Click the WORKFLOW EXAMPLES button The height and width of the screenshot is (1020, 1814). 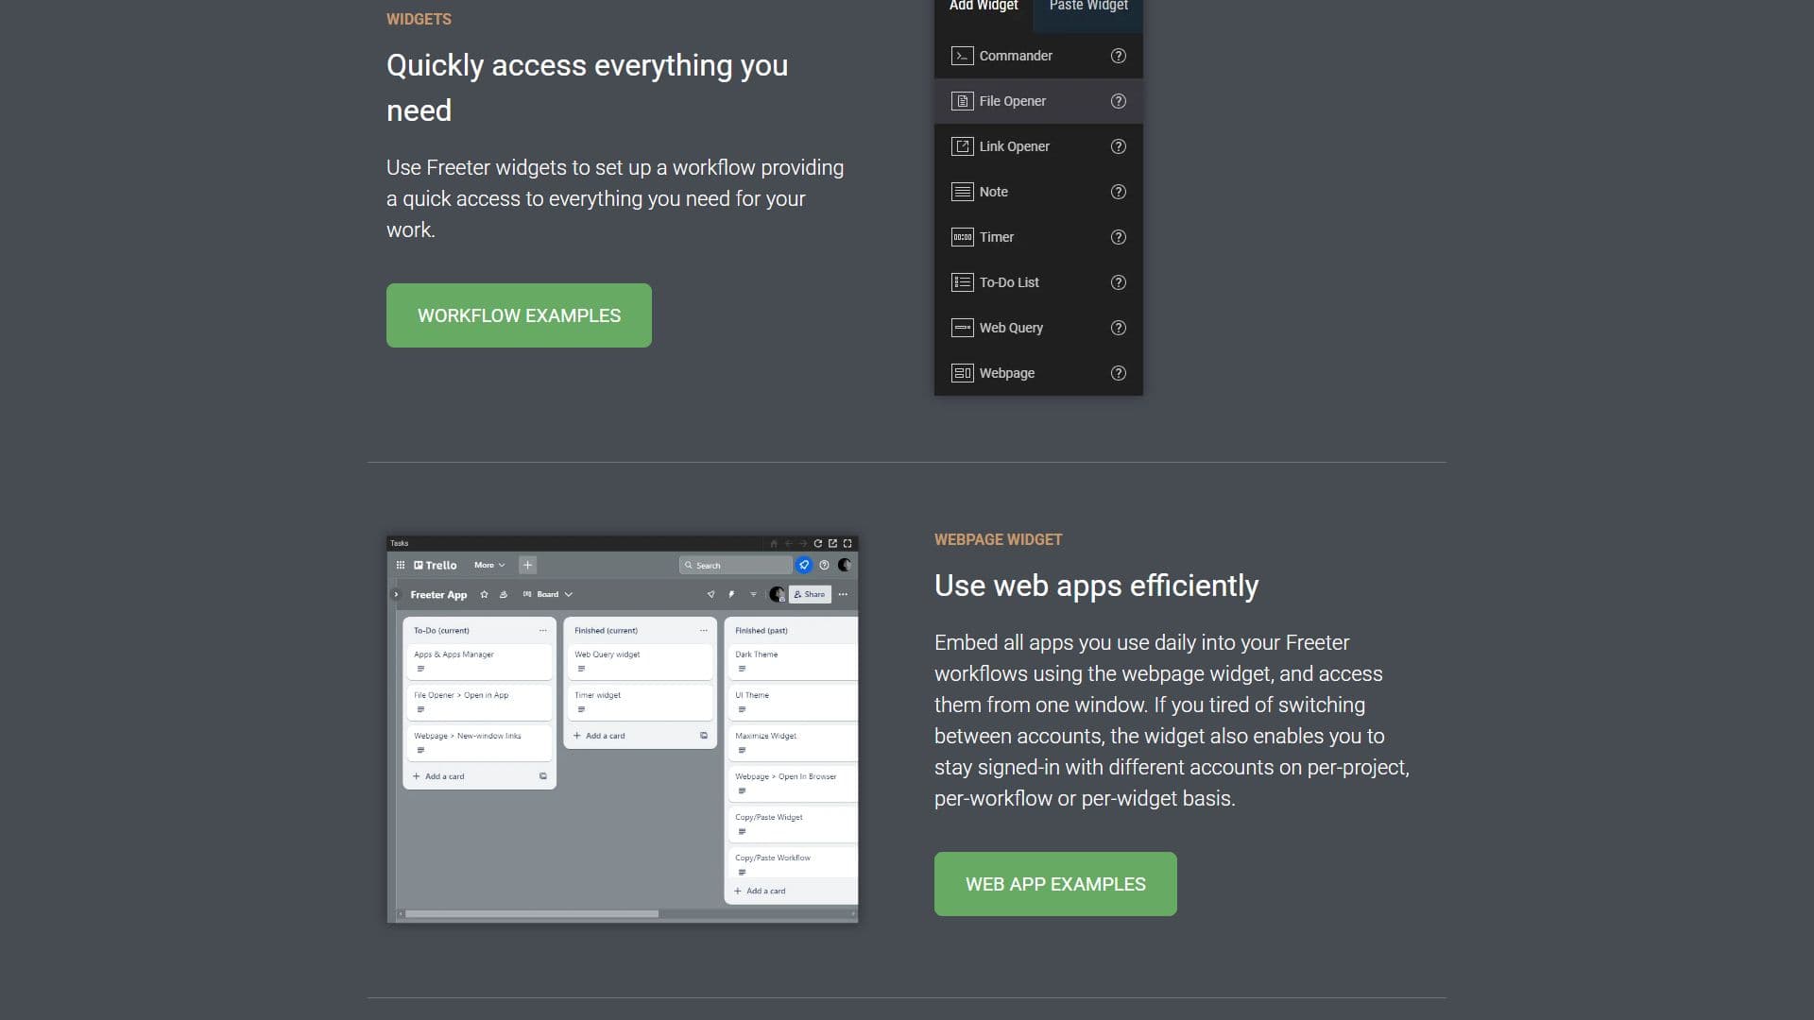pos(519,315)
